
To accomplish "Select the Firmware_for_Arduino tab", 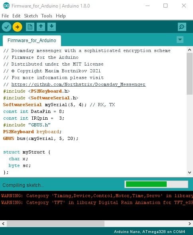I will click(32, 41).
